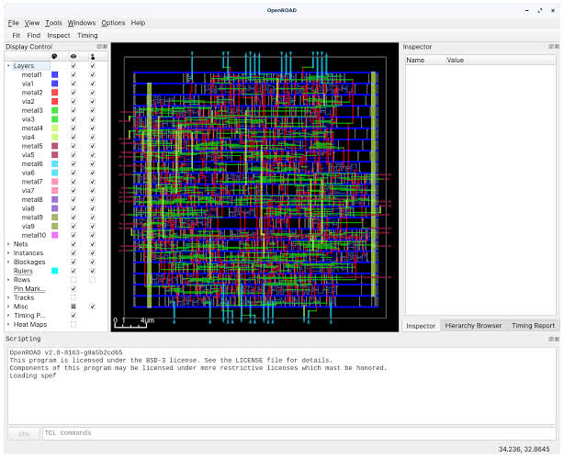Enable Heat Maps visibility checkbox
The height and width of the screenshot is (458, 564).
click(x=73, y=324)
